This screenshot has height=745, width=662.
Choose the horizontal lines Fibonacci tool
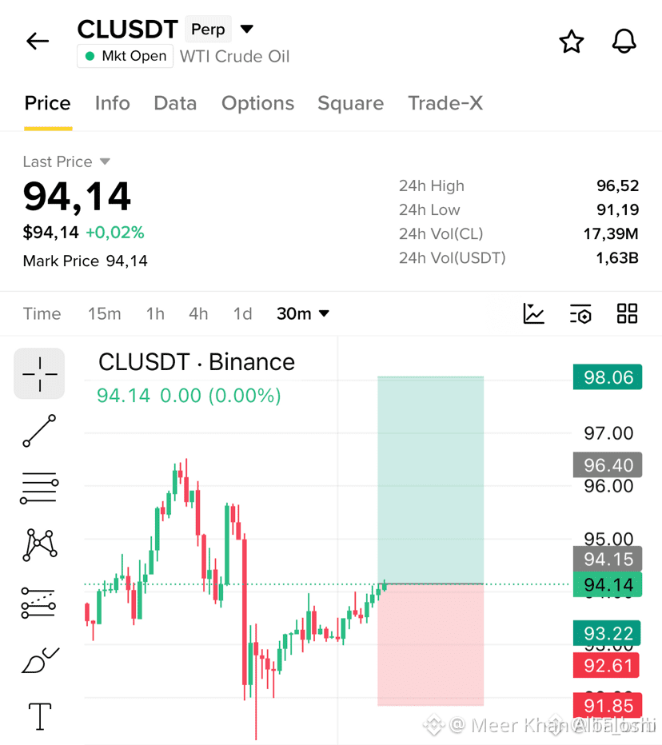click(x=39, y=488)
